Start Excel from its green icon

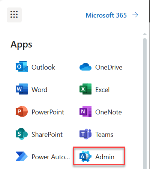pyautogui.click(x=85, y=89)
